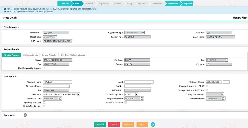248x128 pixels.
Task: Toggle the Non Deliverable Address checkbox
Action: point(44,68)
